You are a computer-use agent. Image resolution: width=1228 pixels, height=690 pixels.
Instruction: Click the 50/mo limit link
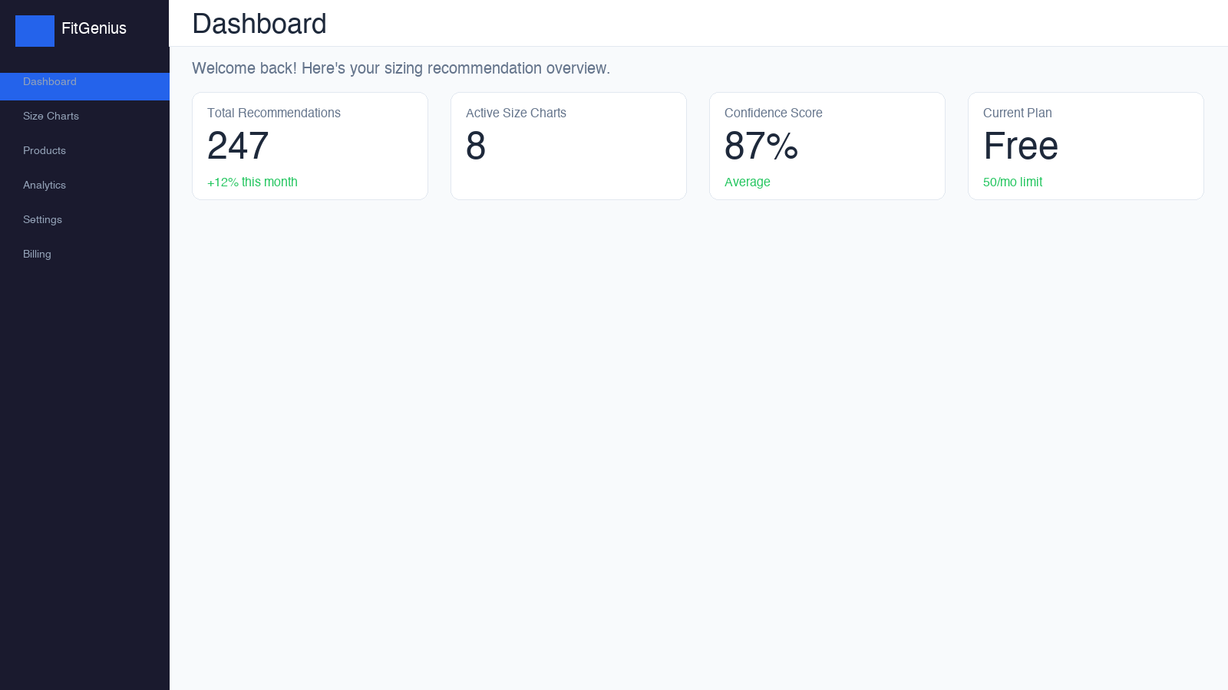tap(1012, 182)
